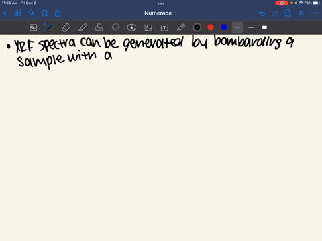Screen dimensions: 322x241
Task: Select the Shapes tool
Action: [x=99, y=27]
